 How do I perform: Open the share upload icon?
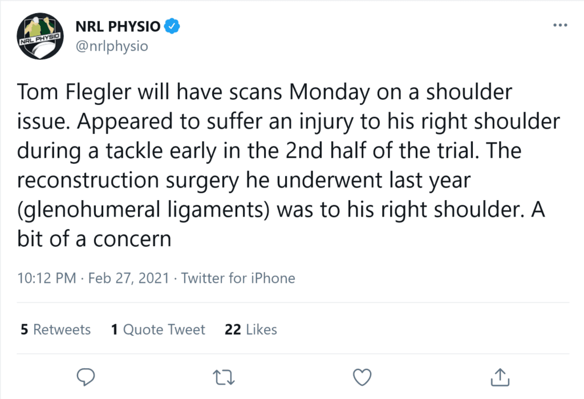click(x=500, y=377)
